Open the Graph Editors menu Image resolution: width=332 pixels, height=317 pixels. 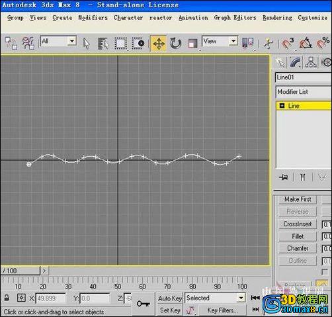point(235,18)
